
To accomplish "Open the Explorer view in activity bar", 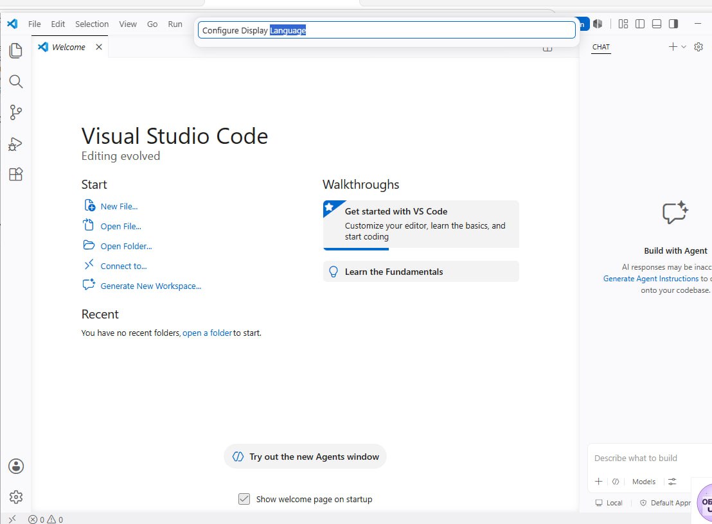I will coord(16,50).
